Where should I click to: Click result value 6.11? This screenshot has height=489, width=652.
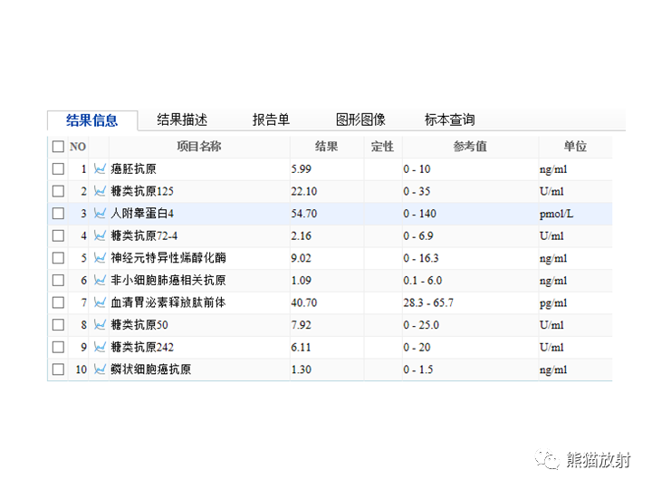point(301,347)
